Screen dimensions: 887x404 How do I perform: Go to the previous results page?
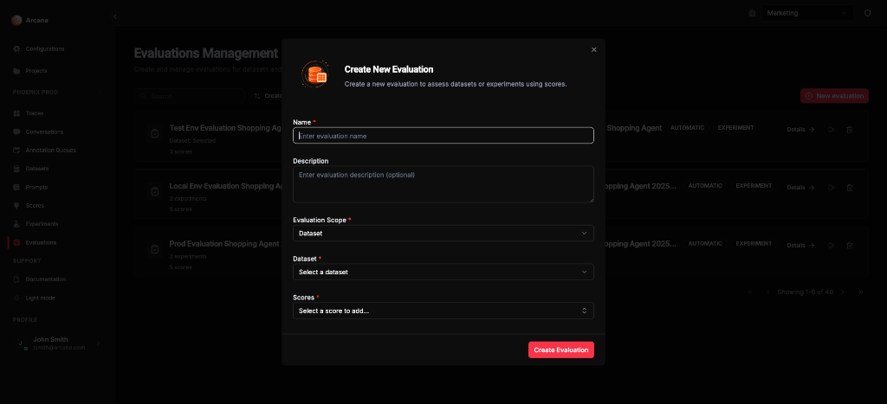768,292
